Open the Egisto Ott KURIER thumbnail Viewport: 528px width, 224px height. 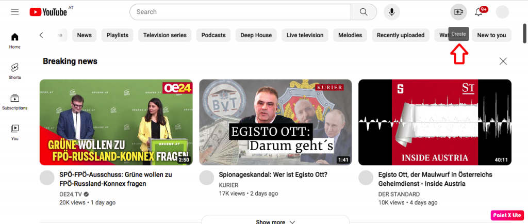pyautogui.click(x=275, y=122)
